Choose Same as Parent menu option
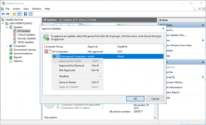 point(67,82)
